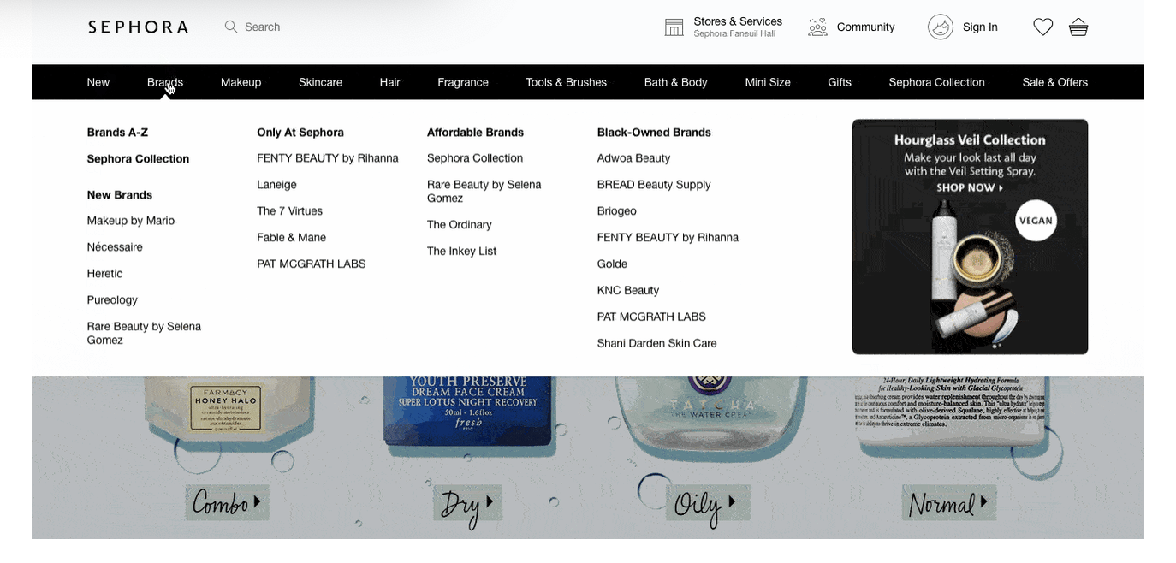Open the Loves heart icon

pyautogui.click(x=1042, y=27)
